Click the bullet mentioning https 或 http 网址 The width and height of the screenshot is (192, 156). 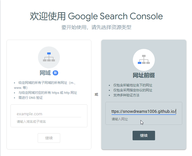[x=47, y=93]
